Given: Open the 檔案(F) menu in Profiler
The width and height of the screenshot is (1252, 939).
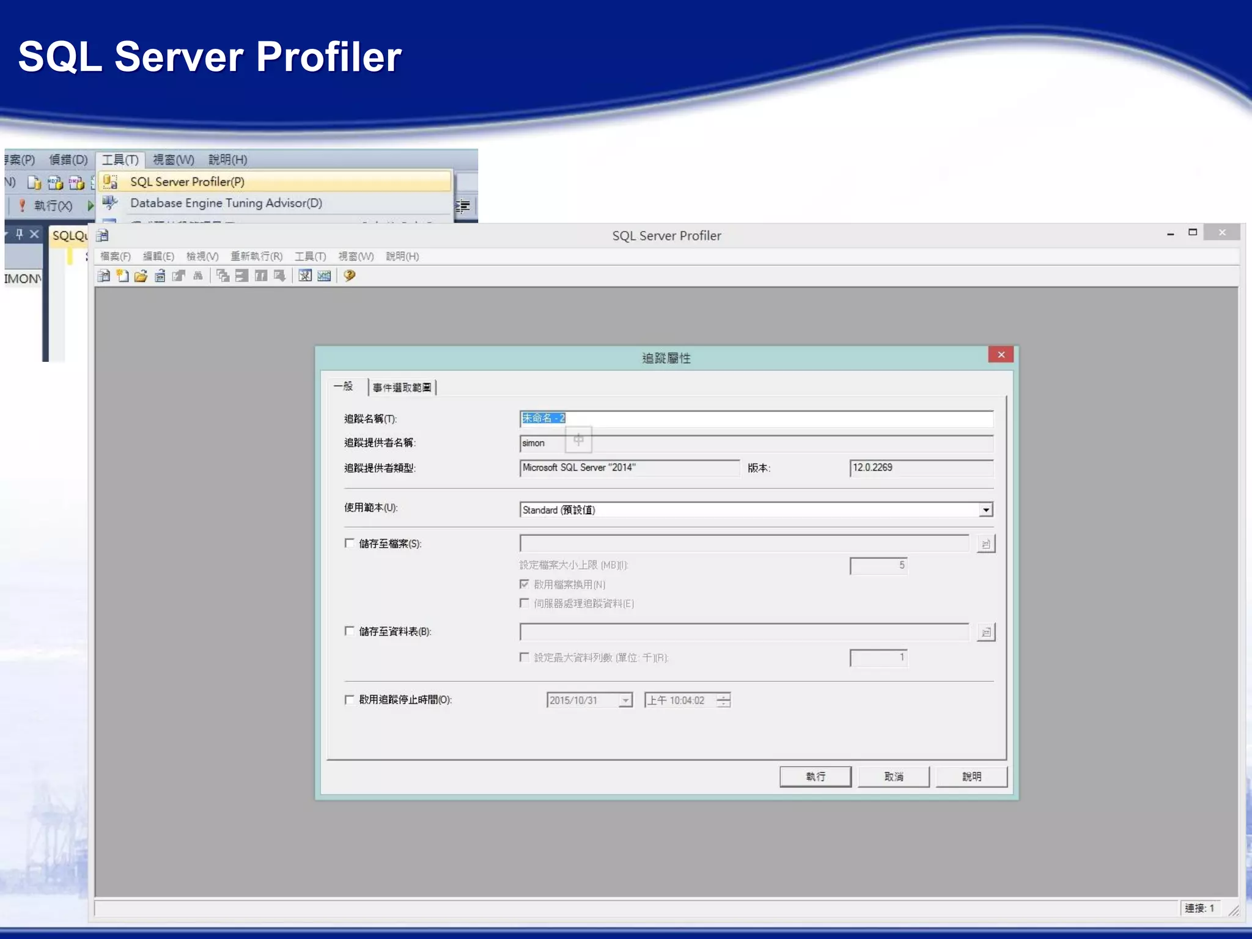Looking at the screenshot, I should coord(116,256).
